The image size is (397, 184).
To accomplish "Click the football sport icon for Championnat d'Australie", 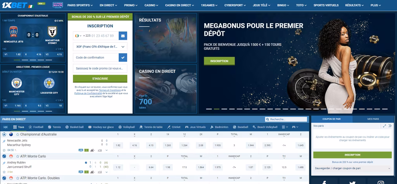I will [4, 135].
